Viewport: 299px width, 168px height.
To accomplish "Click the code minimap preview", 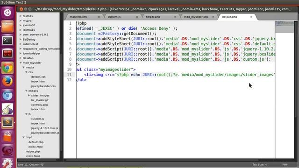I will click(285, 27).
